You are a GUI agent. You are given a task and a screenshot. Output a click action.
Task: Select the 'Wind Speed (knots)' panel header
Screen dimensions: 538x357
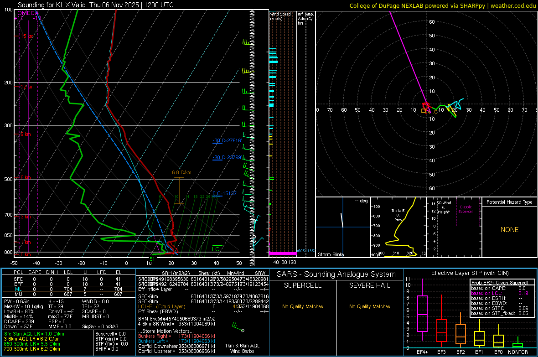280,16
